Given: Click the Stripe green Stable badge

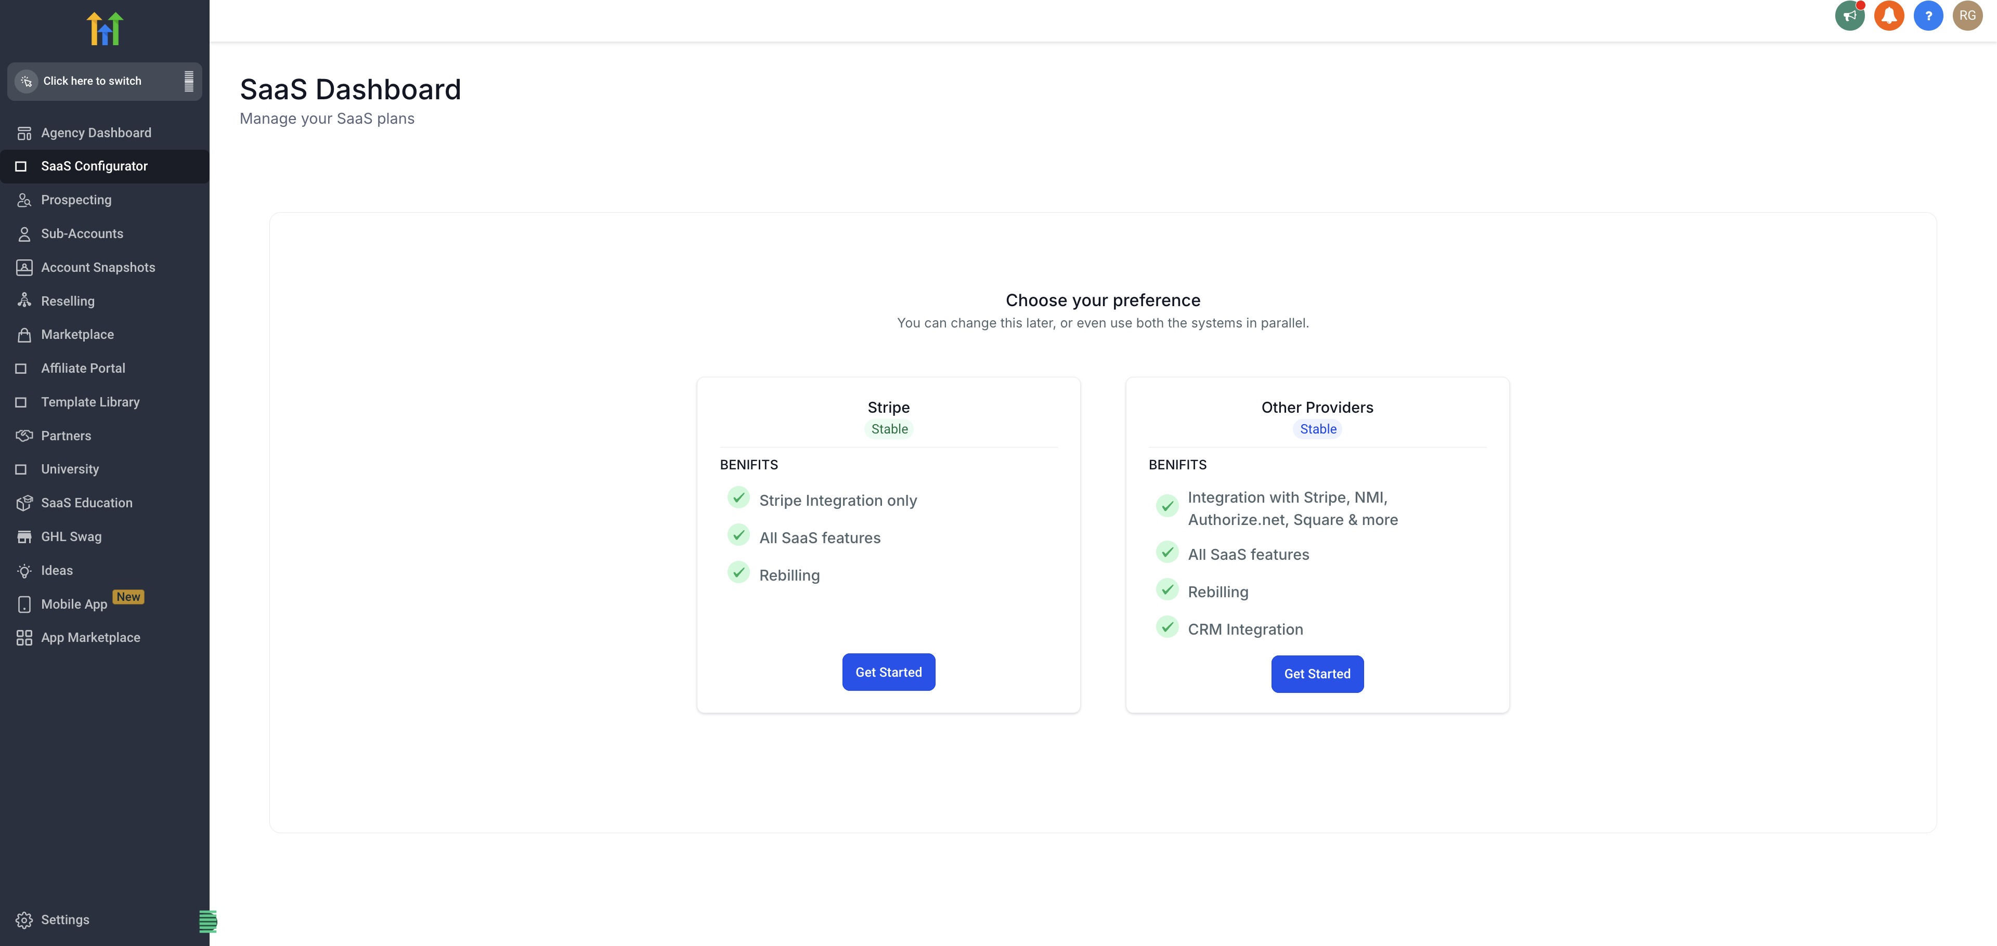Looking at the screenshot, I should (888, 429).
